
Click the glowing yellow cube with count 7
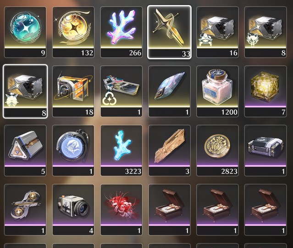point(265,91)
